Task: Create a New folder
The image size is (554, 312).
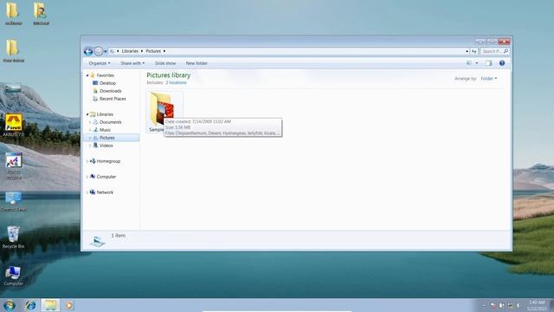Action: [x=196, y=63]
